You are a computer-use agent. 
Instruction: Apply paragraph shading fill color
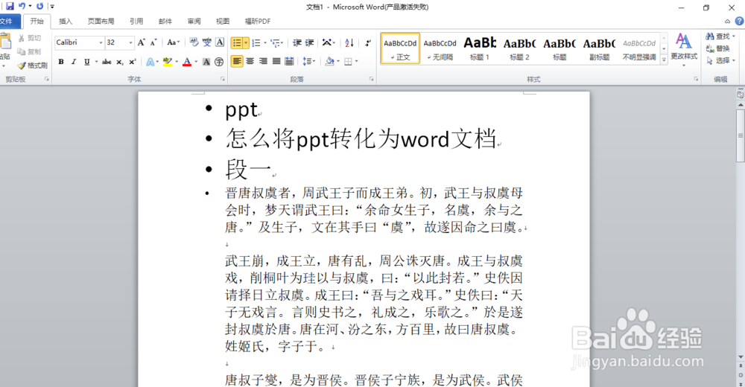pos(329,61)
